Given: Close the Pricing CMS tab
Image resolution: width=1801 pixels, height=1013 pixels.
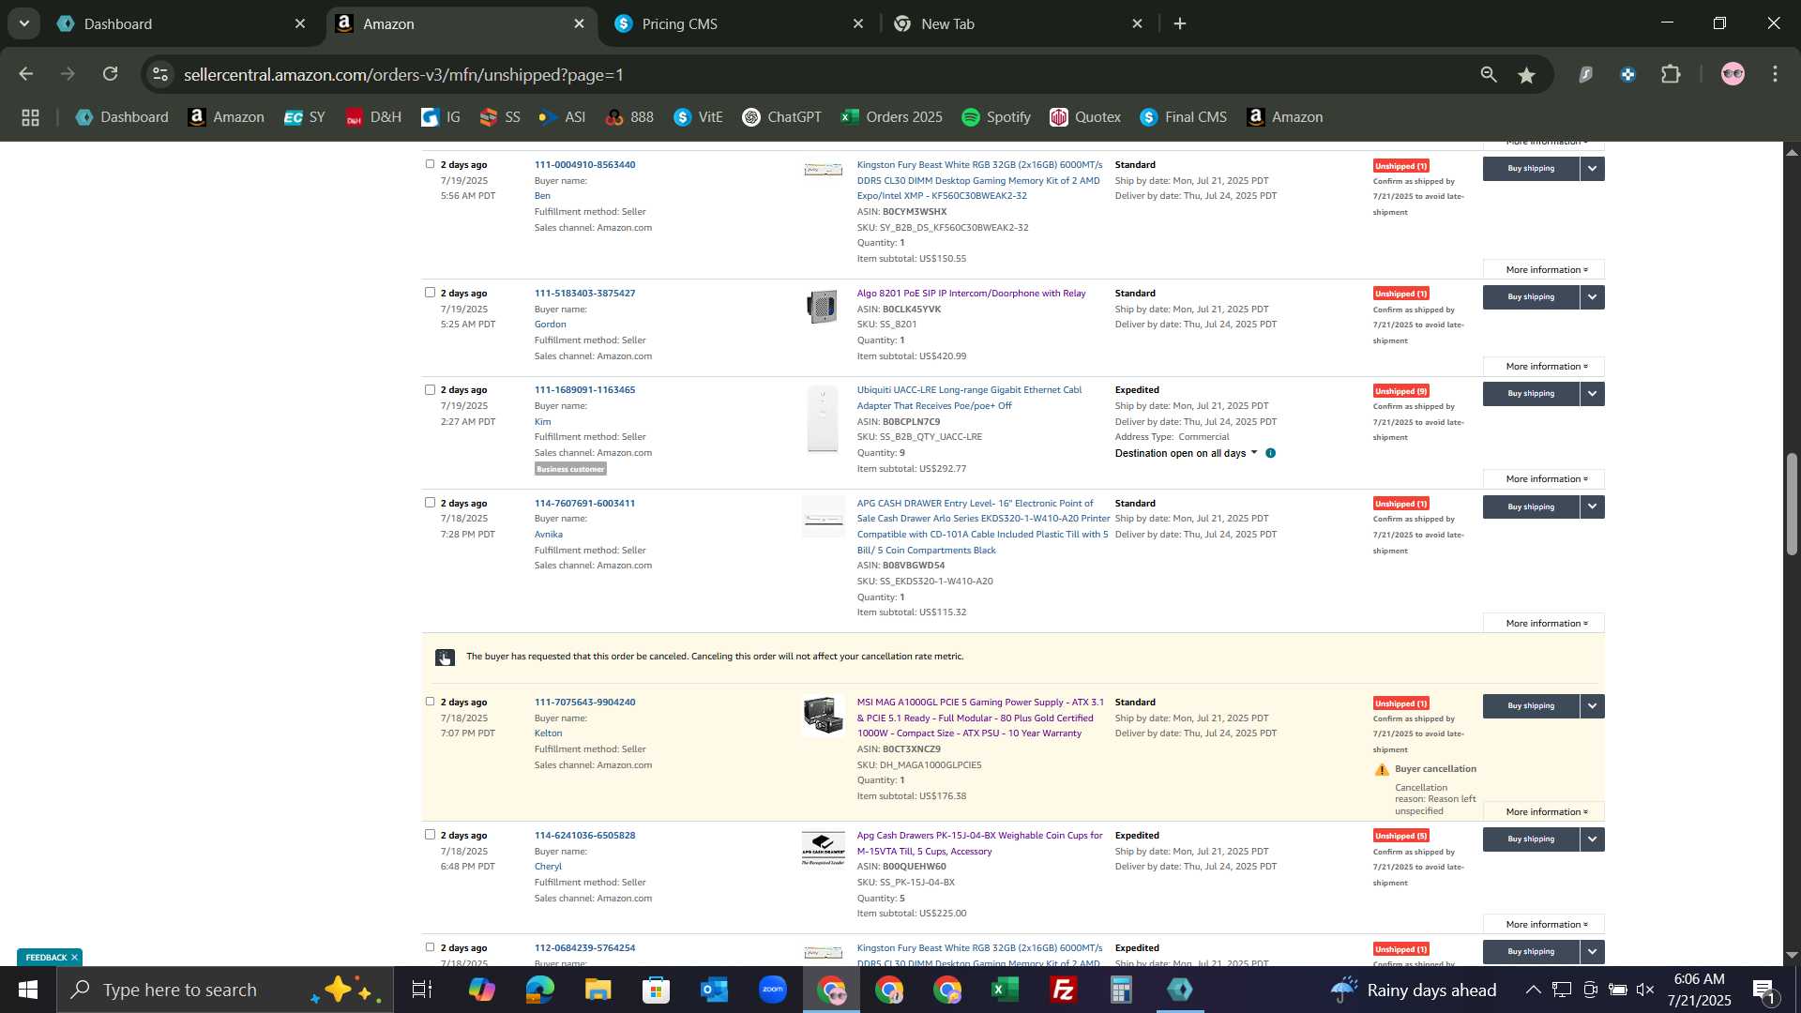Looking at the screenshot, I should pyautogui.click(x=858, y=24).
